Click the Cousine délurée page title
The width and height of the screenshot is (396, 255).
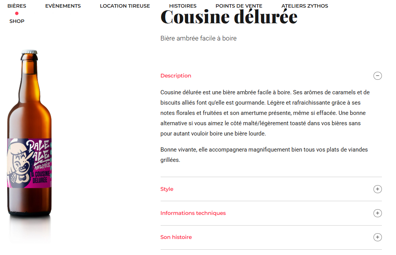tap(229, 17)
